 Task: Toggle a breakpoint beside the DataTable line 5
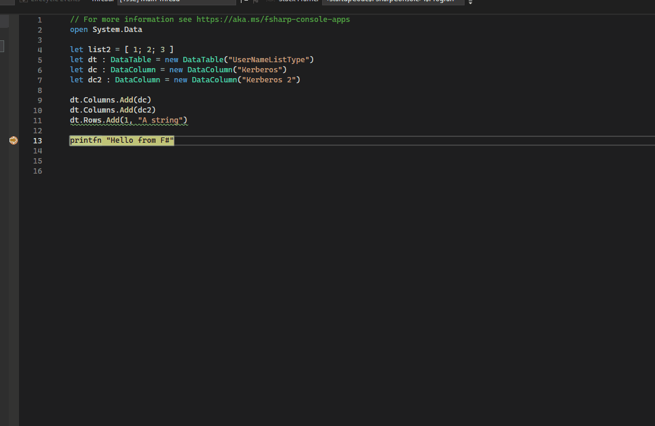[x=14, y=59]
